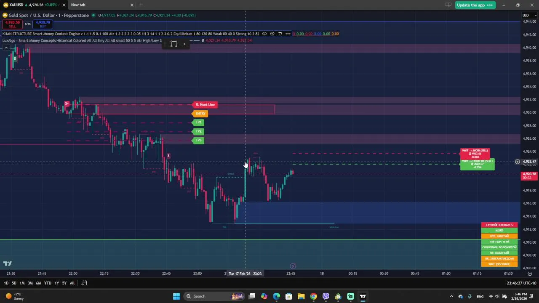Close the New tab
The height and width of the screenshot is (303, 539).
[x=132, y=5]
